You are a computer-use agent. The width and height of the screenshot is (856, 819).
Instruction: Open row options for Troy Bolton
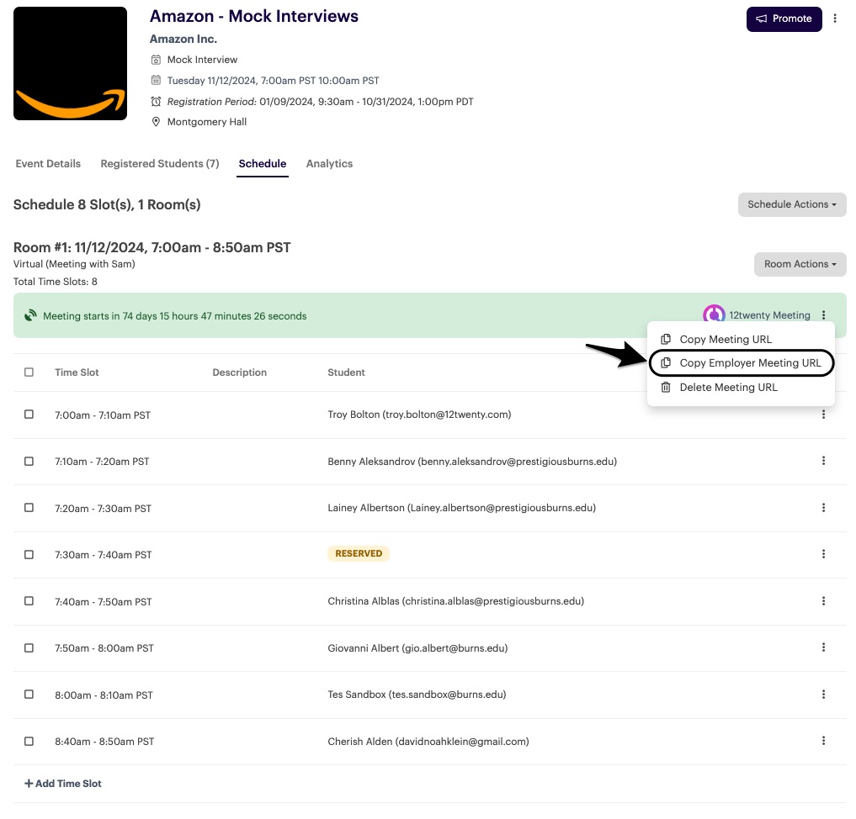[x=823, y=415]
